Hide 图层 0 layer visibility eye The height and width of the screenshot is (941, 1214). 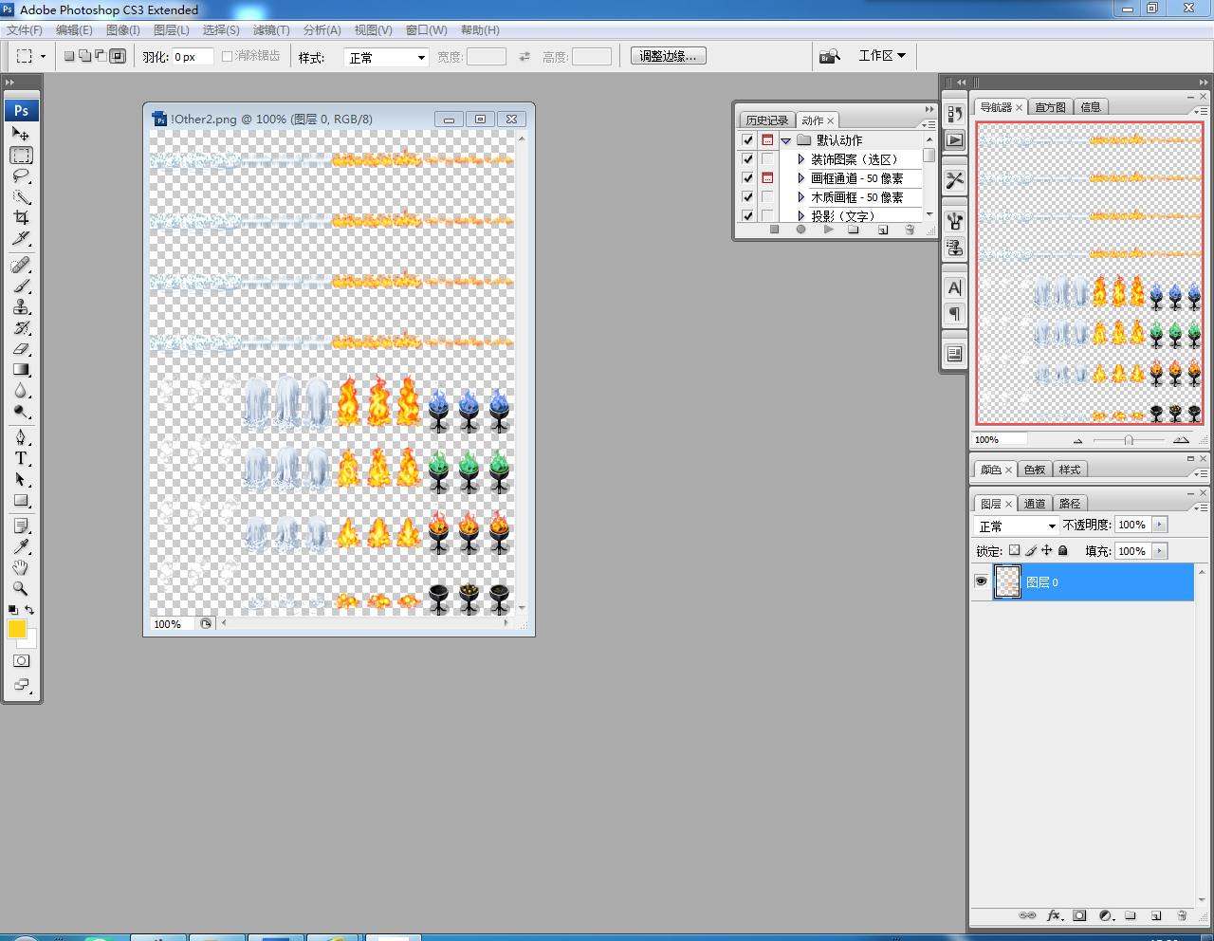(x=981, y=581)
